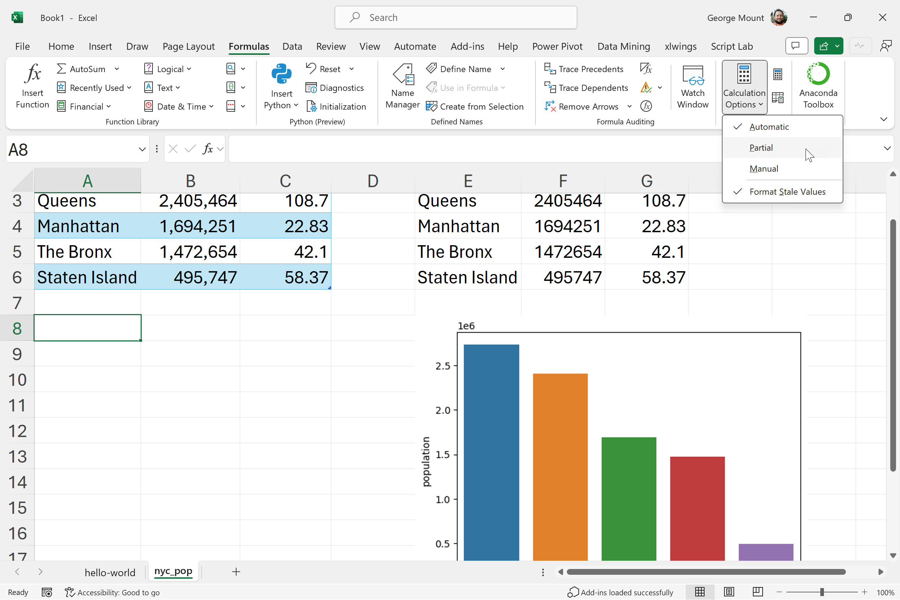The image size is (900, 600).
Task: Click the Page Layout view status icon
Action: point(729,592)
